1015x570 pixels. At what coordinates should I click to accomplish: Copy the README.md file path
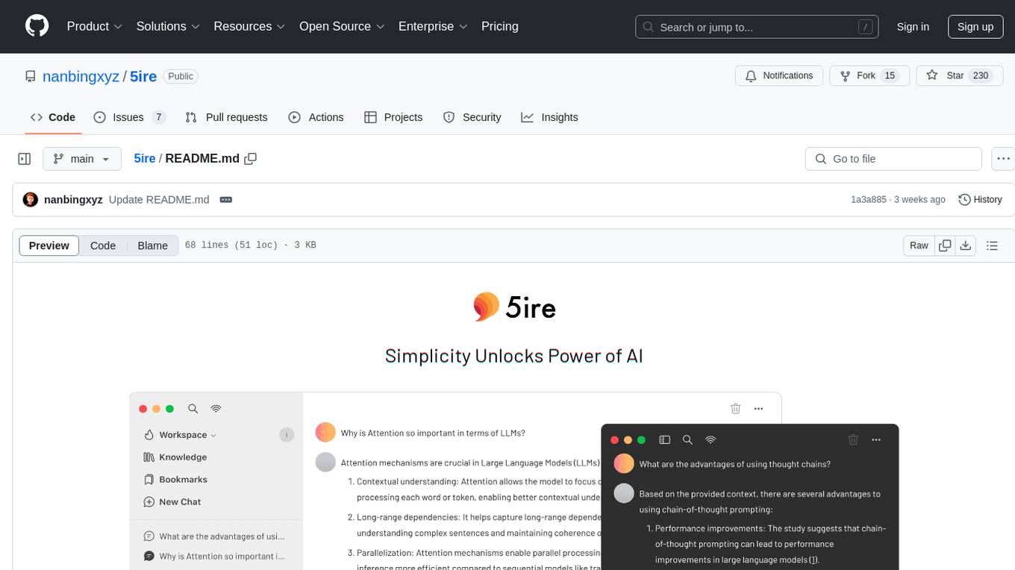[251, 159]
